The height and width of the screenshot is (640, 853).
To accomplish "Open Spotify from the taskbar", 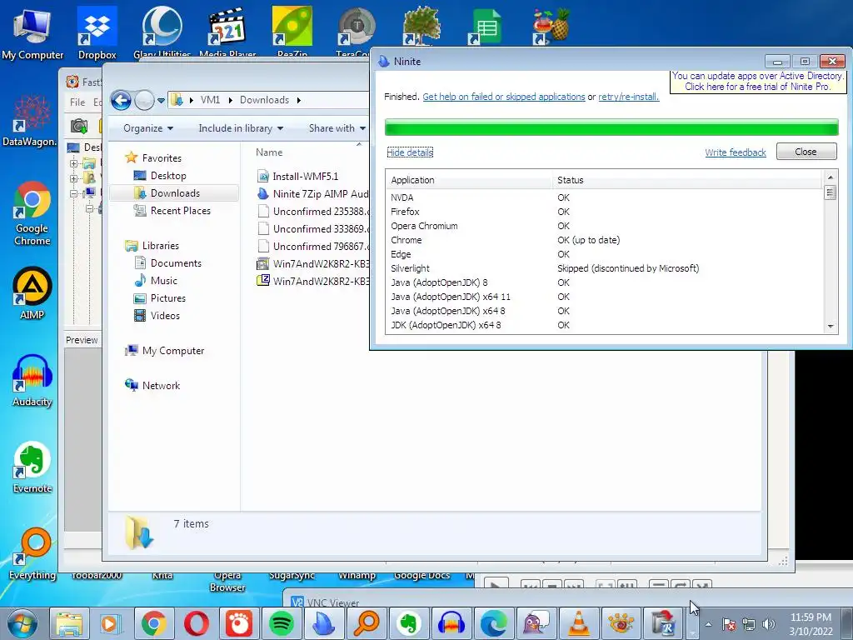I will click(282, 623).
